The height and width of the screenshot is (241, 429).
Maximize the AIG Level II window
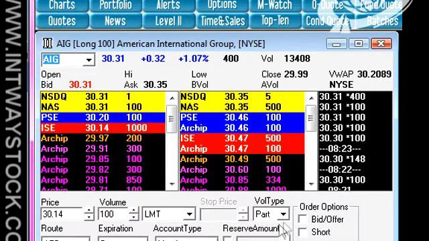[359, 44]
